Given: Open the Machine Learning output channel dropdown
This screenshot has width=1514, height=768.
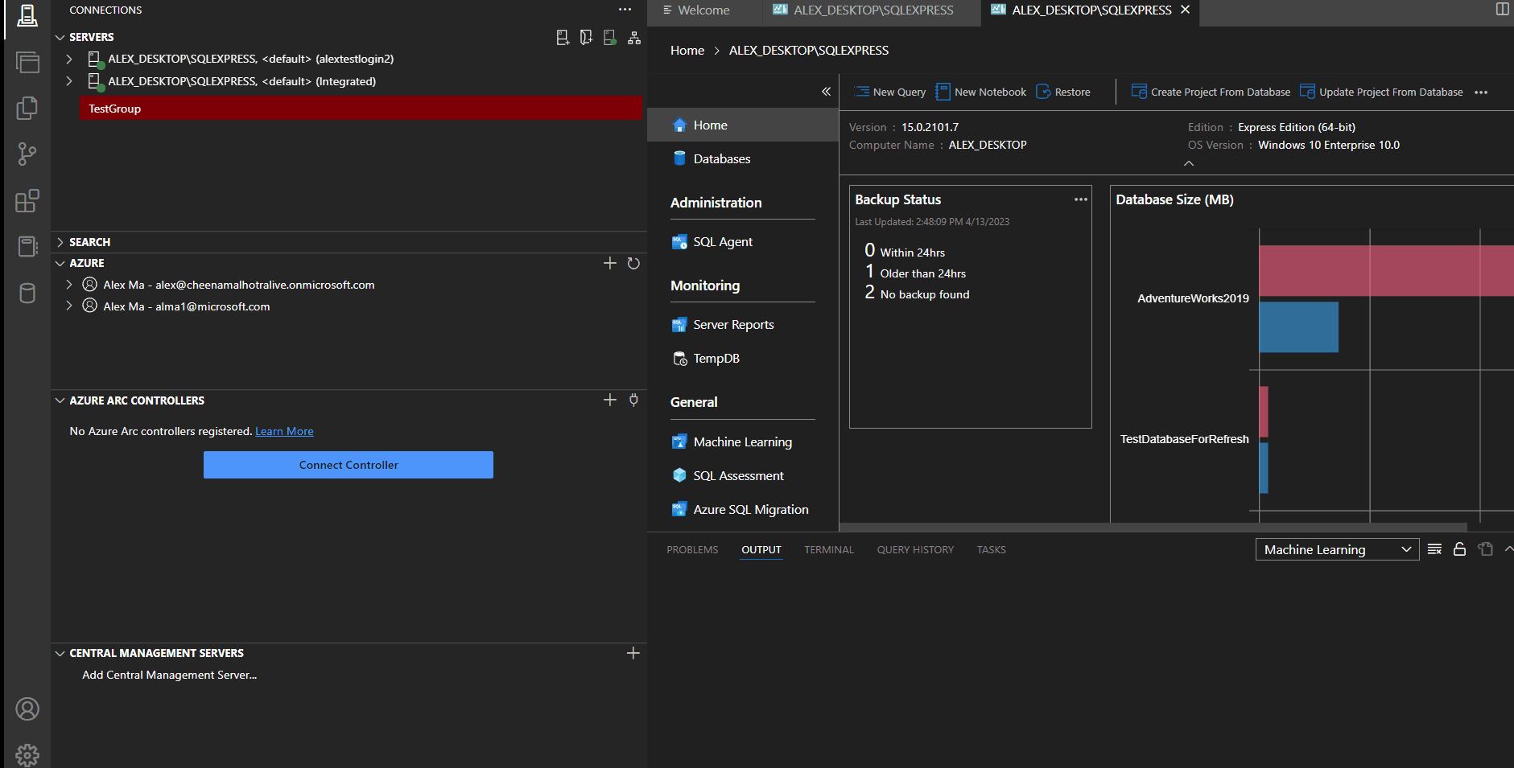Looking at the screenshot, I should coord(1336,549).
